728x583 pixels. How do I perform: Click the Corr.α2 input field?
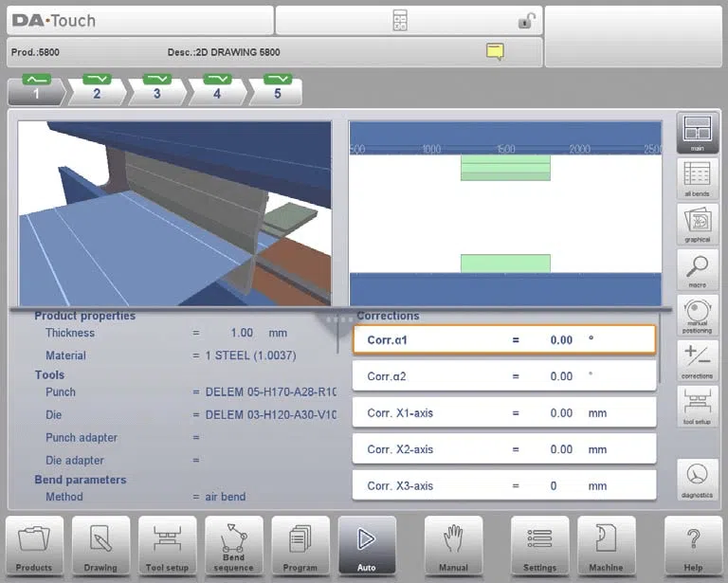(504, 376)
